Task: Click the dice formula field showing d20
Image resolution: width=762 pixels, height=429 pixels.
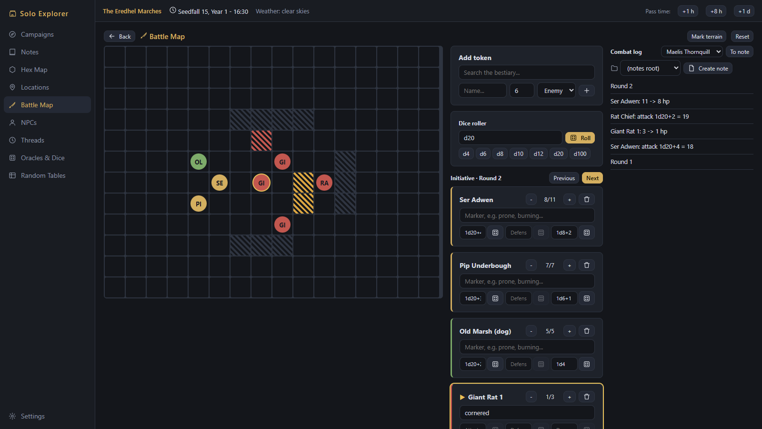Action: click(x=510, y=138)
